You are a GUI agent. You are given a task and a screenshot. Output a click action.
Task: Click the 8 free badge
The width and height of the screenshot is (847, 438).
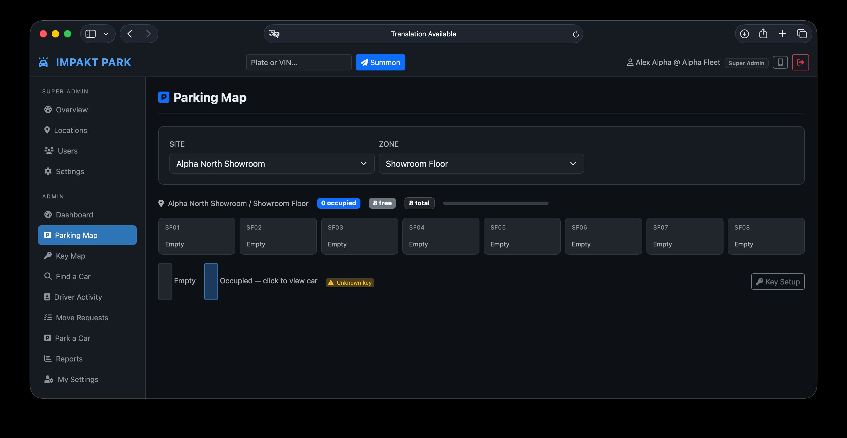click(382, 203)
